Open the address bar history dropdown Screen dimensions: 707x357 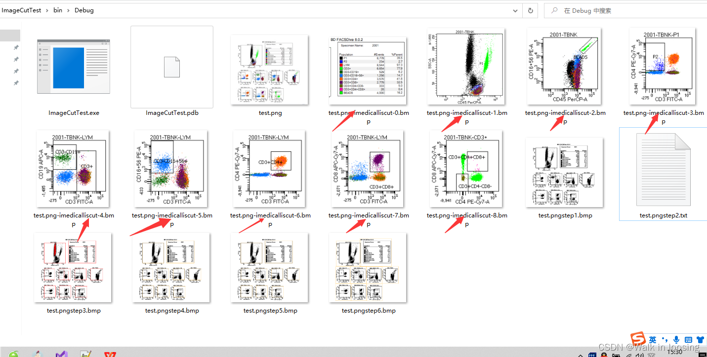515,10
